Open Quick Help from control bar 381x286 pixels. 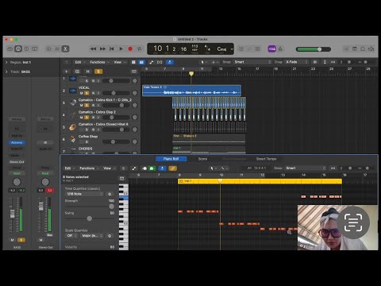tap(26, 49)
